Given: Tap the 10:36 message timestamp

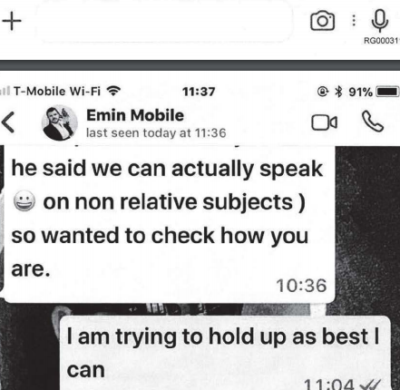Looking at the screenshot, I should 301,286.
